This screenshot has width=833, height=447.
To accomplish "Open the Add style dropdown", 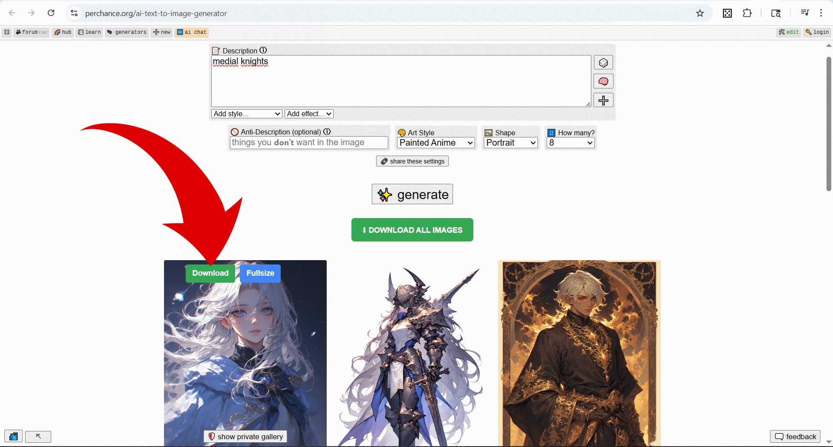I will (x=247, y=114).
